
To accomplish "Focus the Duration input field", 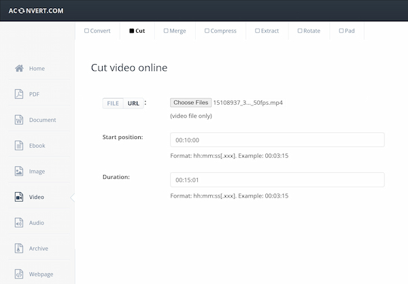I will click(x=277, y=180).
